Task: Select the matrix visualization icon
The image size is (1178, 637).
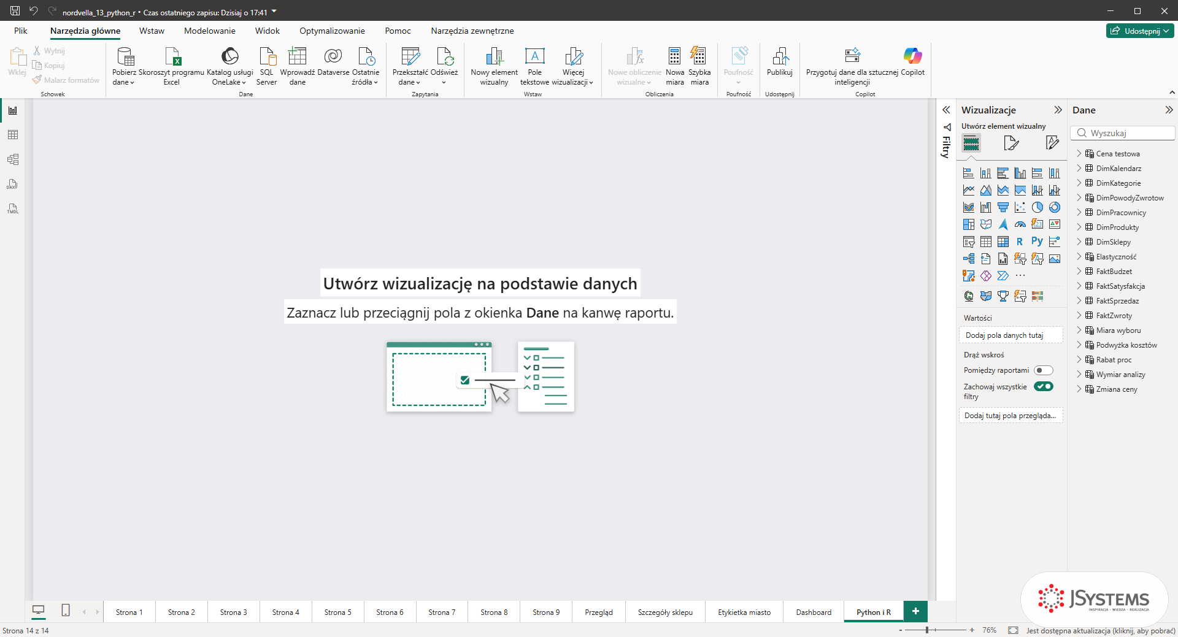Action: (1003, 242)
